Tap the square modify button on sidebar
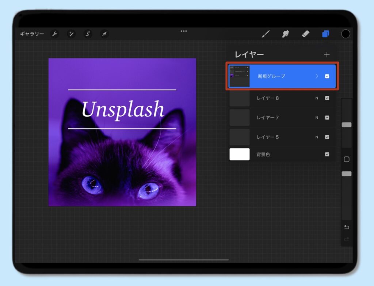This screenshot has width=374, height=286. tap(346, 159)
